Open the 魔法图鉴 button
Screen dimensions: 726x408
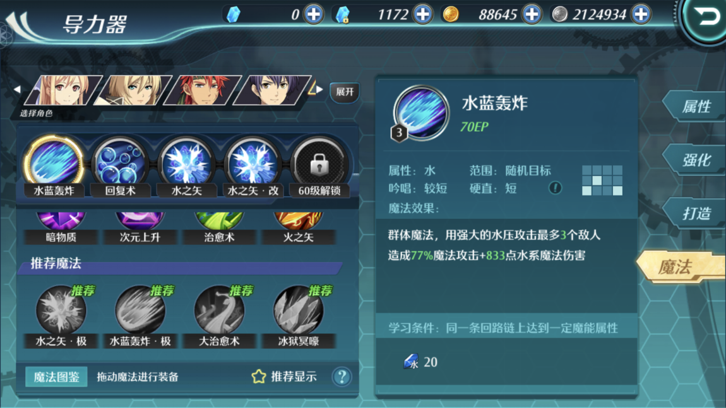point(56,377)
